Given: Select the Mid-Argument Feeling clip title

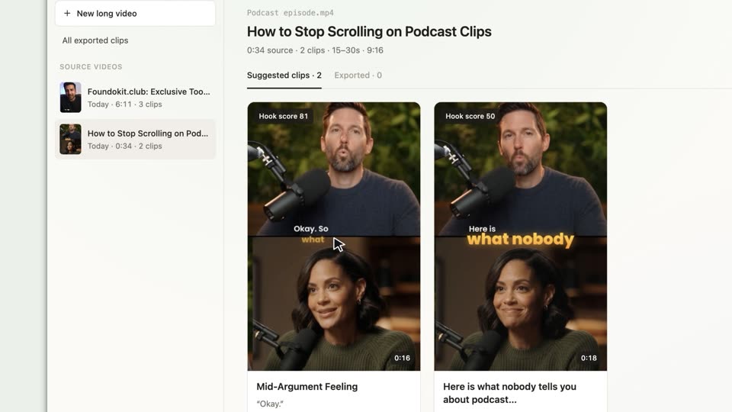Looking at the screenshot, I should tap(307, 387).
